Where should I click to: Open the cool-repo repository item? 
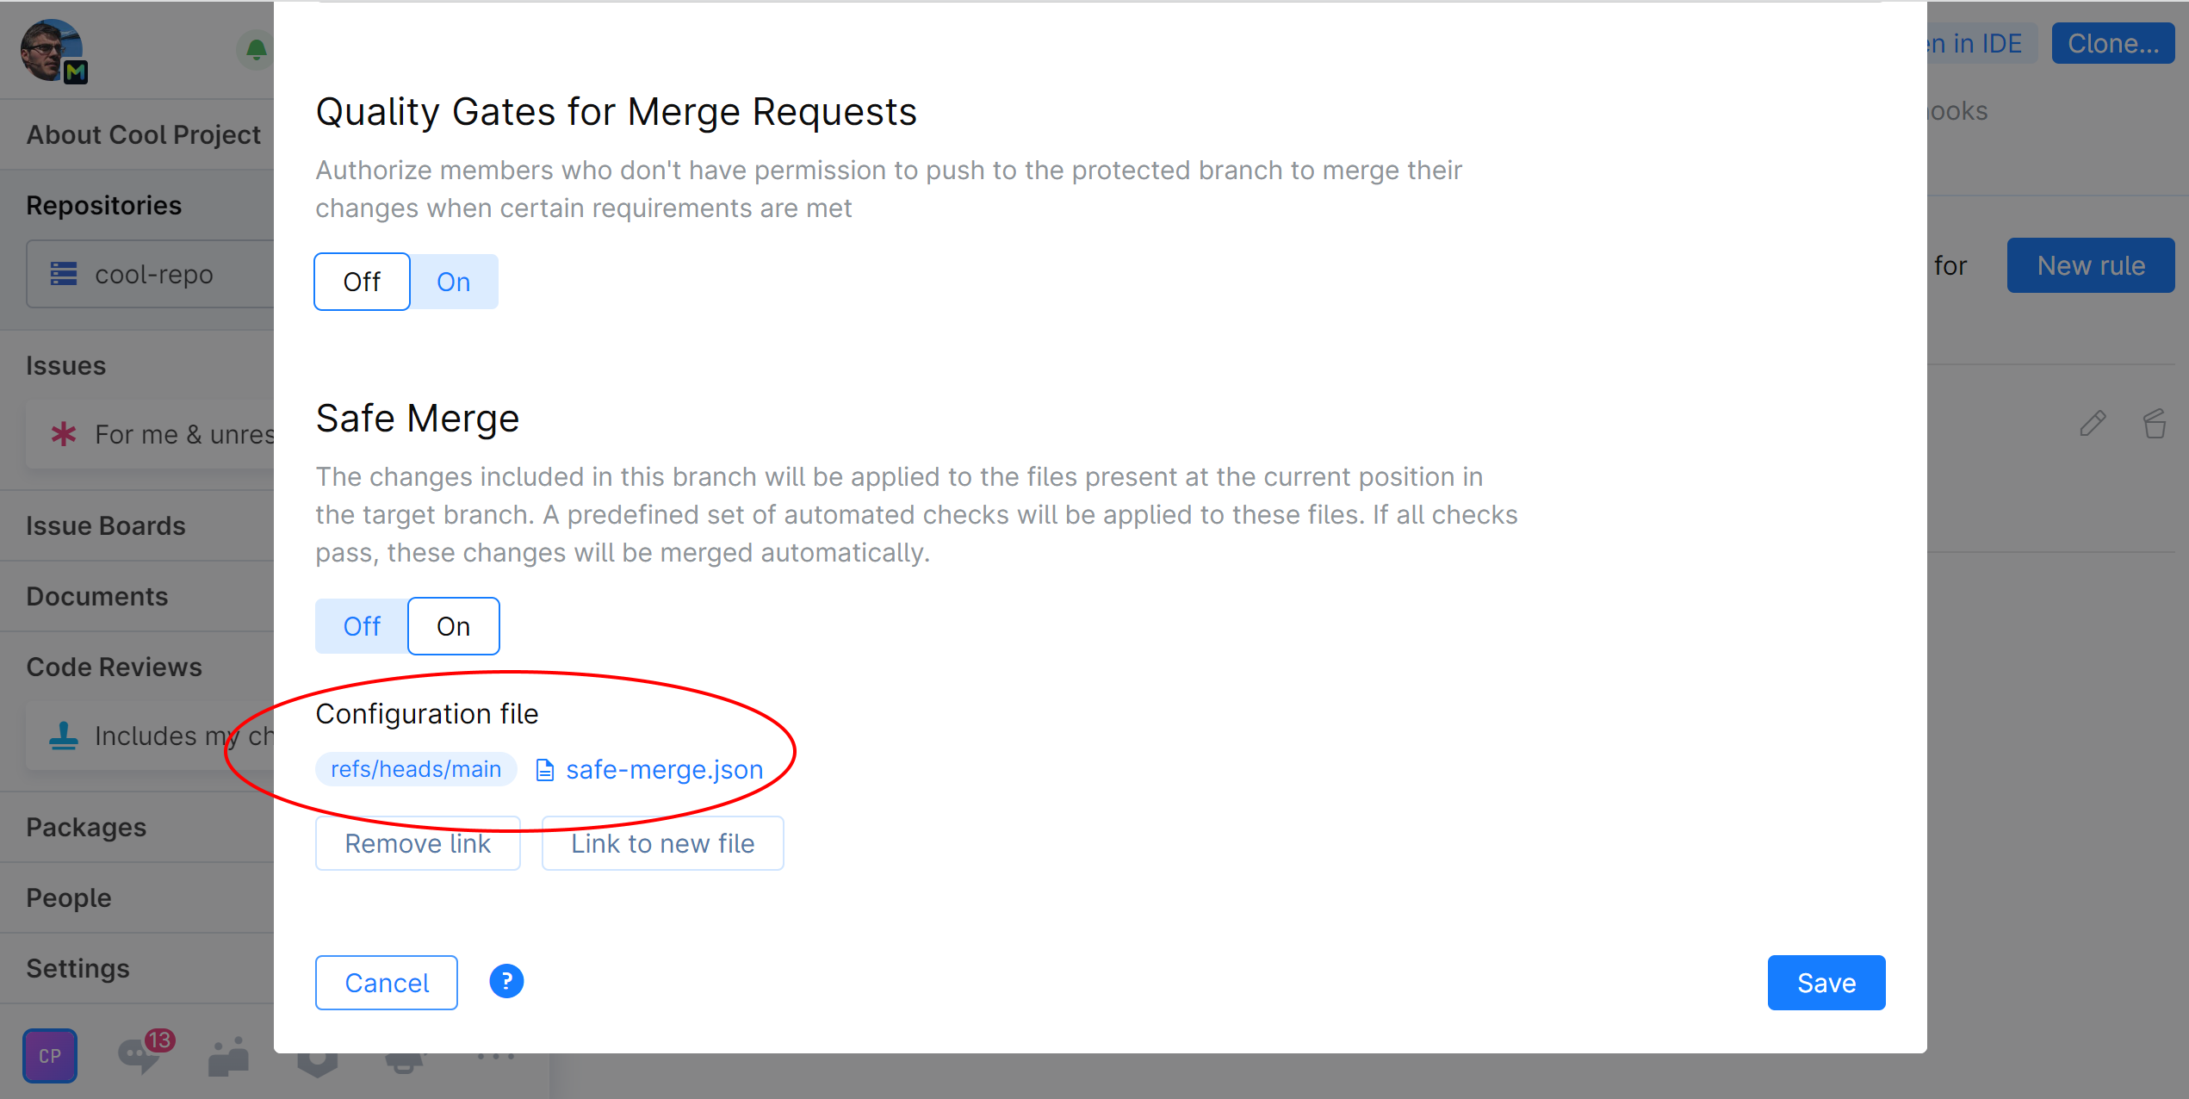coord(153,274)
